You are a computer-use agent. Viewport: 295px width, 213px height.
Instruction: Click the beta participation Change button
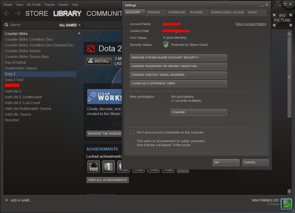pyautogui.click(x=199, y=112)
